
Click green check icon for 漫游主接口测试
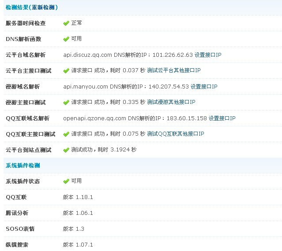pyautogui.click(x=66, y=103)
